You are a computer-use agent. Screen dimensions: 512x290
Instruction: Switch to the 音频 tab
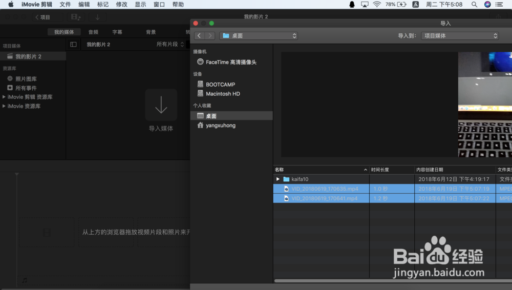click(93, 32)
